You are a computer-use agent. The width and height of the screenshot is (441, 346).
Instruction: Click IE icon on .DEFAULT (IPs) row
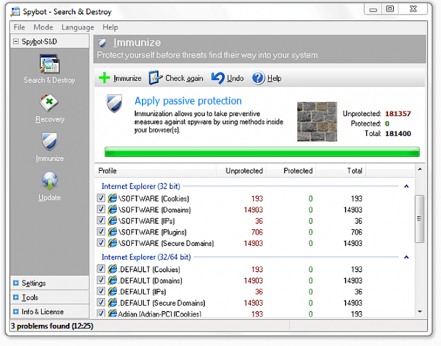(x=112, y=292)
